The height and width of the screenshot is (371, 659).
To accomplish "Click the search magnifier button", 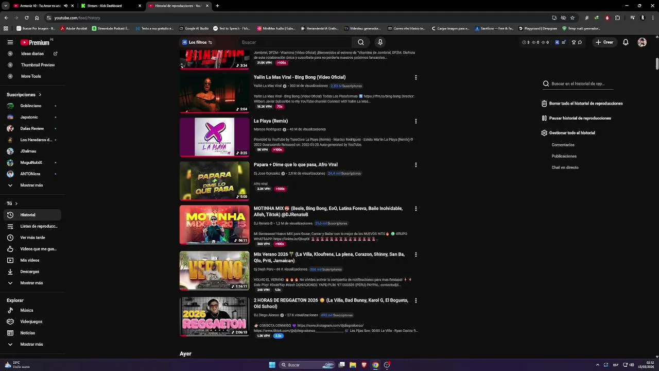I will click(x=361, y=42).
